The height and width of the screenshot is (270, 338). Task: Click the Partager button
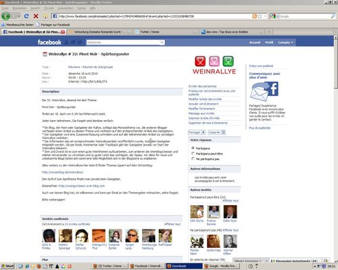tap(197, 132)
